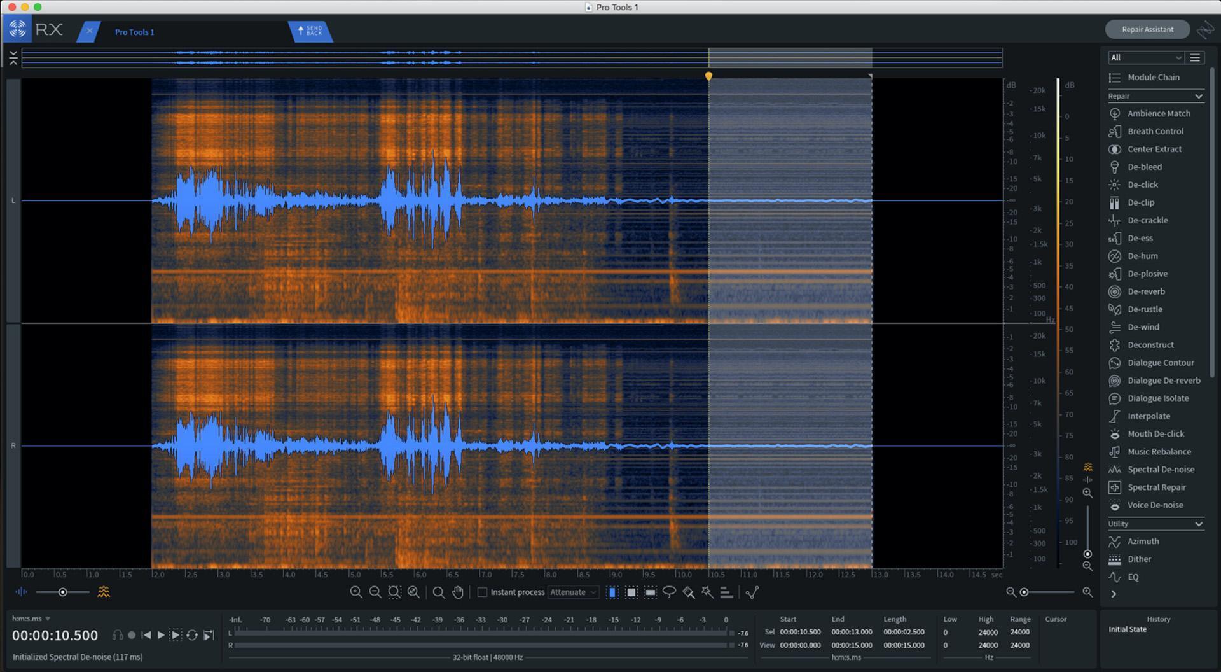Select Initial State in the History panel
Screen dimensions: 1221x672
[x=1126, y=629]
